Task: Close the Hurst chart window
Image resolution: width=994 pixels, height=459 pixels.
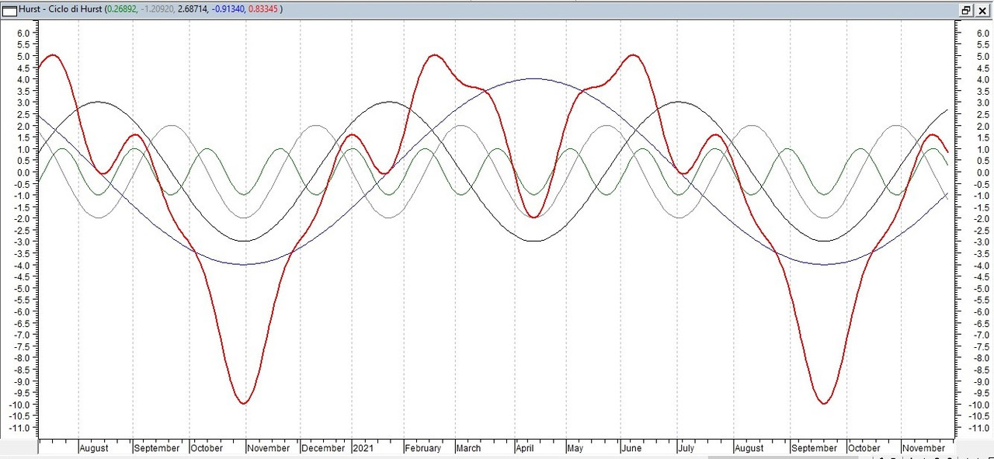Action: pyautogui.click(x=982, y=10)
